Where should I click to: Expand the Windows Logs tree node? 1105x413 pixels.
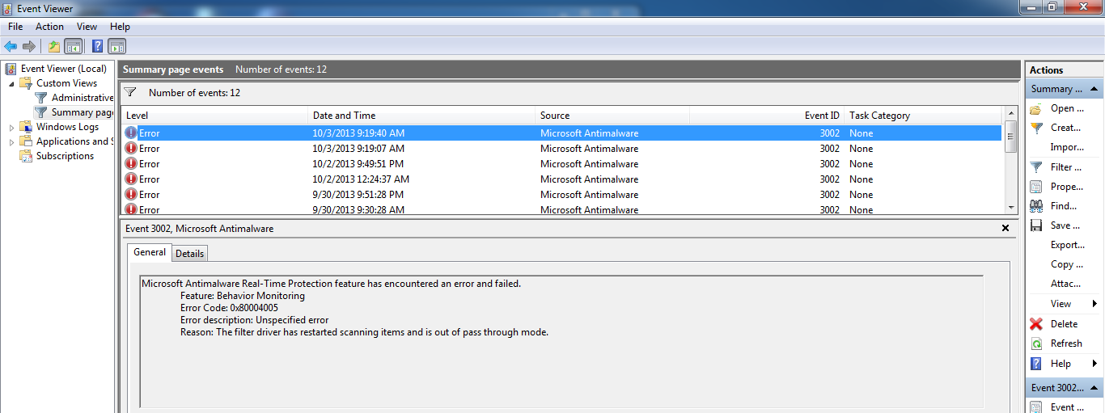[x=11, y=127]
